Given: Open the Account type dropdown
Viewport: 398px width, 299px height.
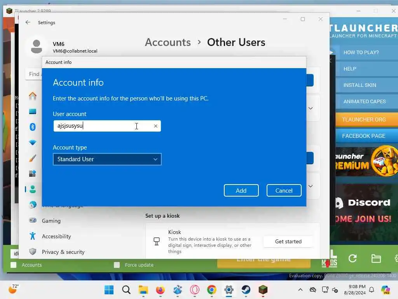Looking at the screenshot, I should [x=107, y=159].
